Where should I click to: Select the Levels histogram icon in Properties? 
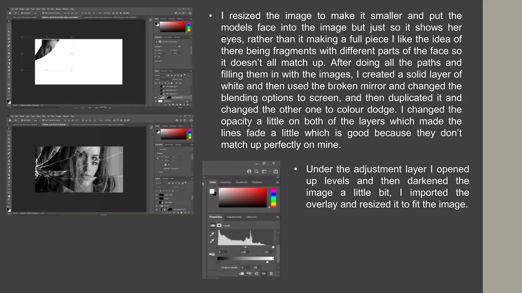pyautogui.click(x=213, y=225)
